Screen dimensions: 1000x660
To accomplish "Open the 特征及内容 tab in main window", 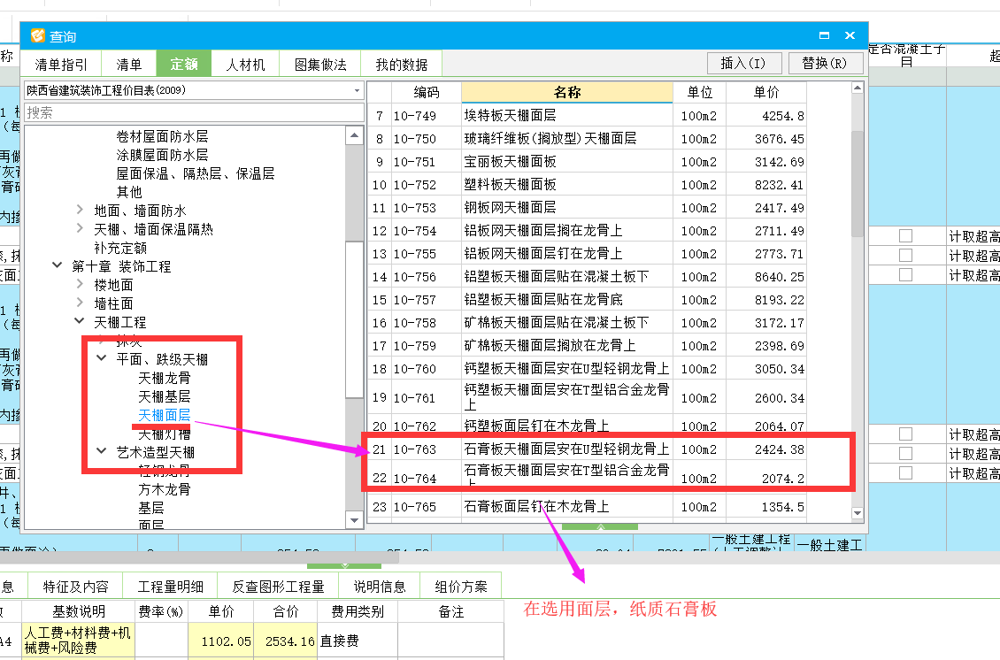I will pos(75,586).
